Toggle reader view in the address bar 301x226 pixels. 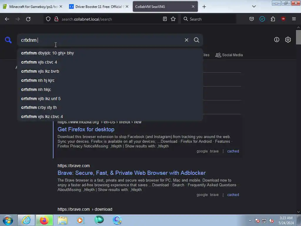coord(165,19)
